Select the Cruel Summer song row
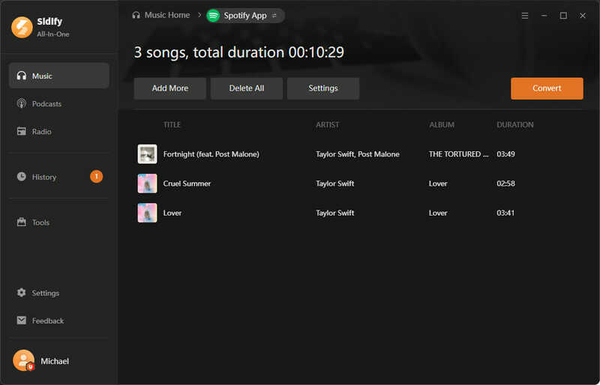Screen dimensions: 600x385 tap(358, 184)
